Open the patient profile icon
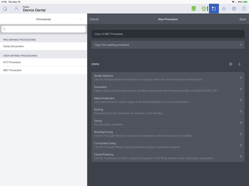 click(x=16, y=9)
